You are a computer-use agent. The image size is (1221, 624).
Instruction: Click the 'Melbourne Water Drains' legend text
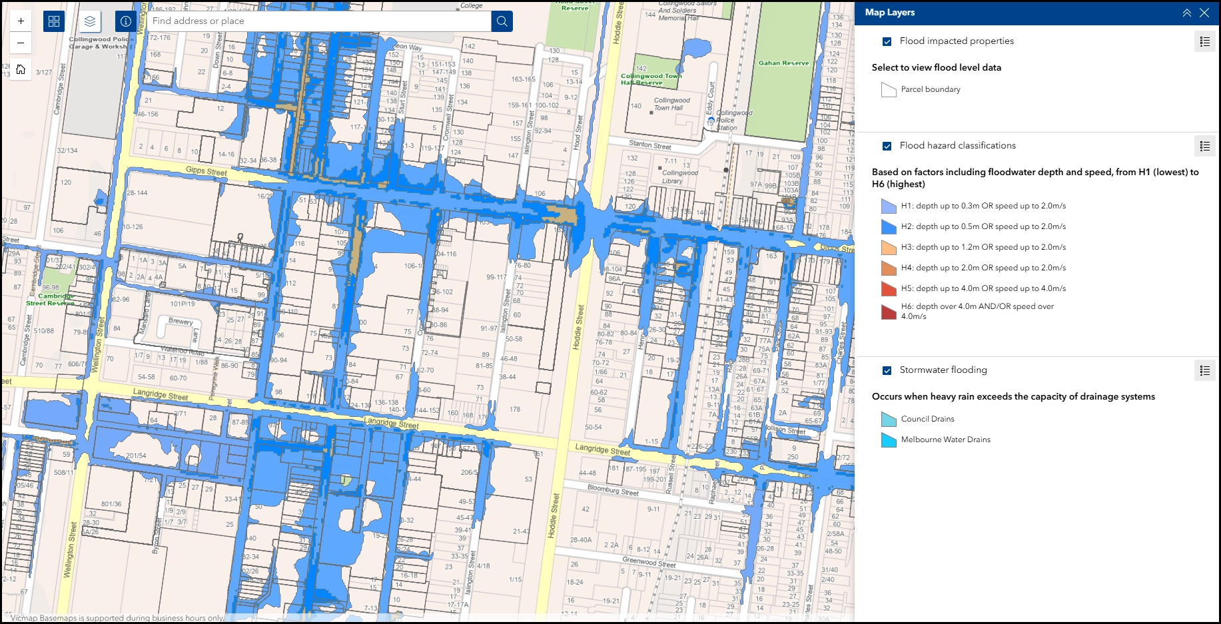click(x=946, y=440)
